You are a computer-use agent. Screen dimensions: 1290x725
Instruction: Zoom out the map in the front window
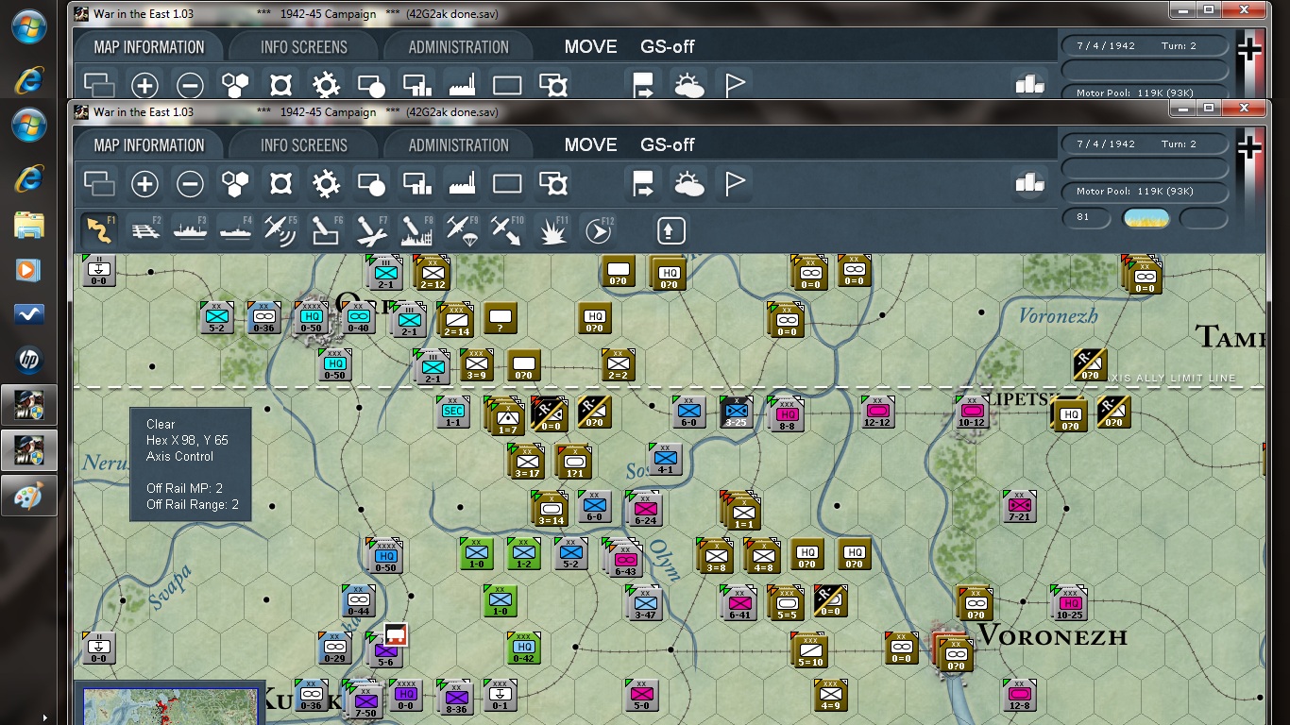190,183
